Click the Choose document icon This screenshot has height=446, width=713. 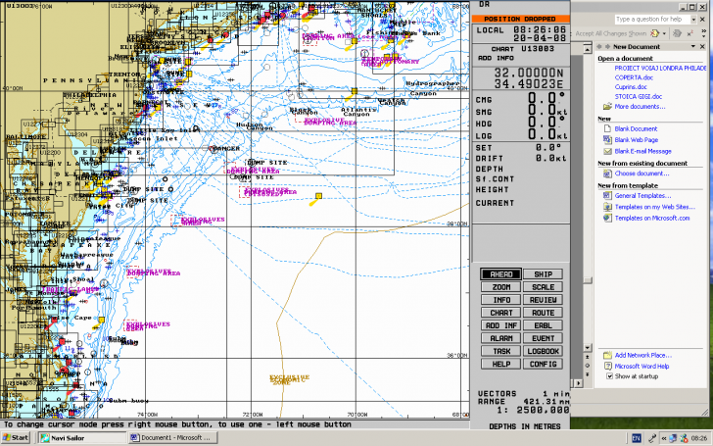pyautogui.click(x=608, y=173)
